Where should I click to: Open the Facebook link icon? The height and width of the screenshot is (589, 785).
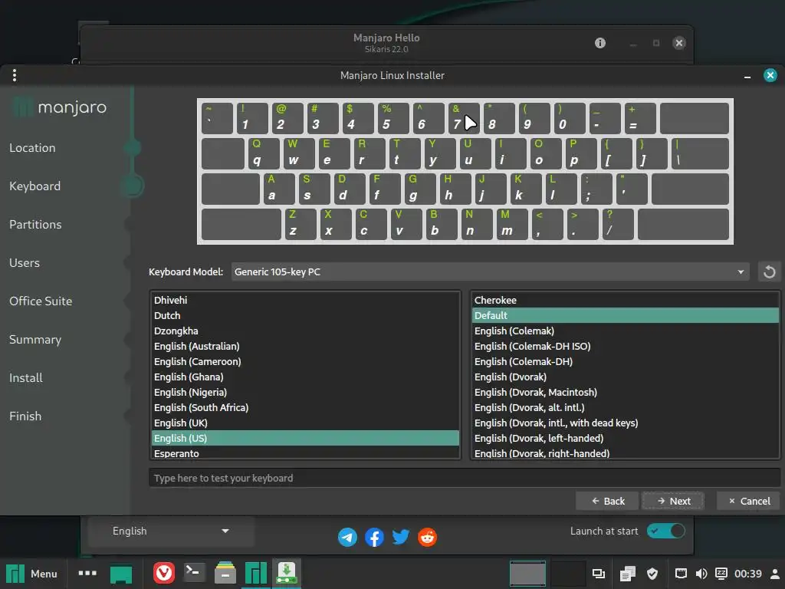[x=374, y=538]
